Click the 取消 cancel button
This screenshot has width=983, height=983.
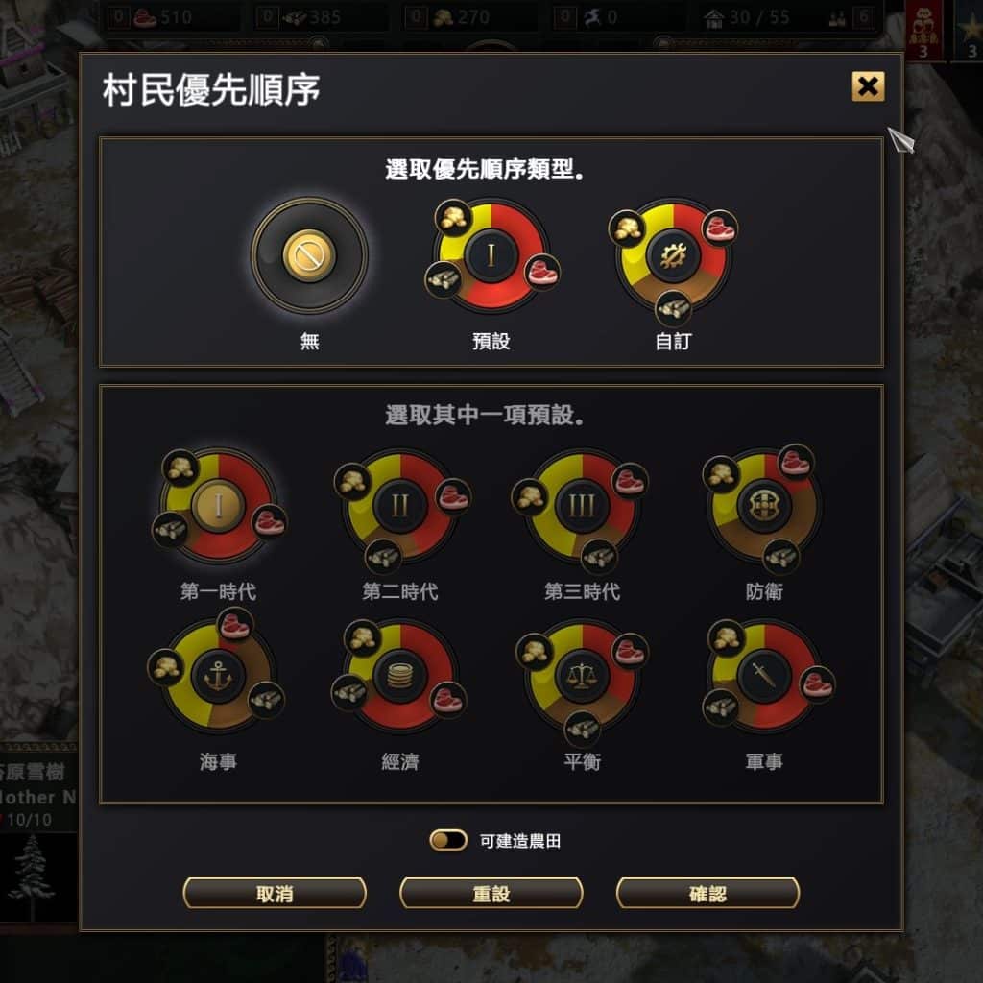(275, 894)
